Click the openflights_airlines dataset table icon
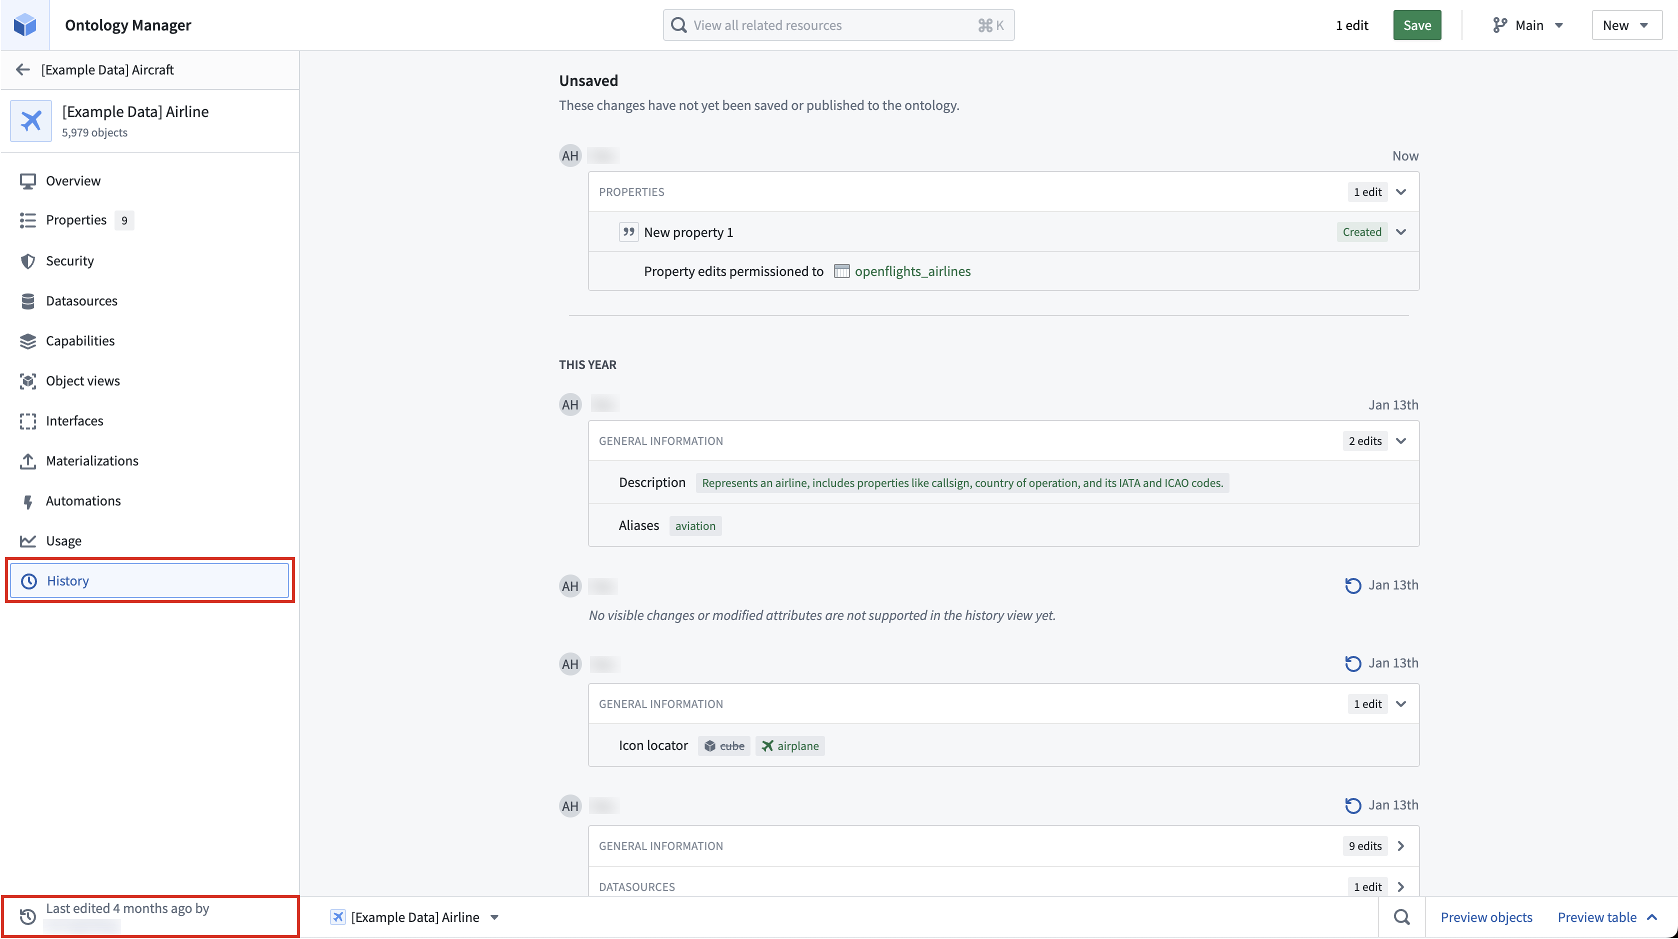Image resolution: width=1678 pixels, height=939 pixels. coord(841,271)
